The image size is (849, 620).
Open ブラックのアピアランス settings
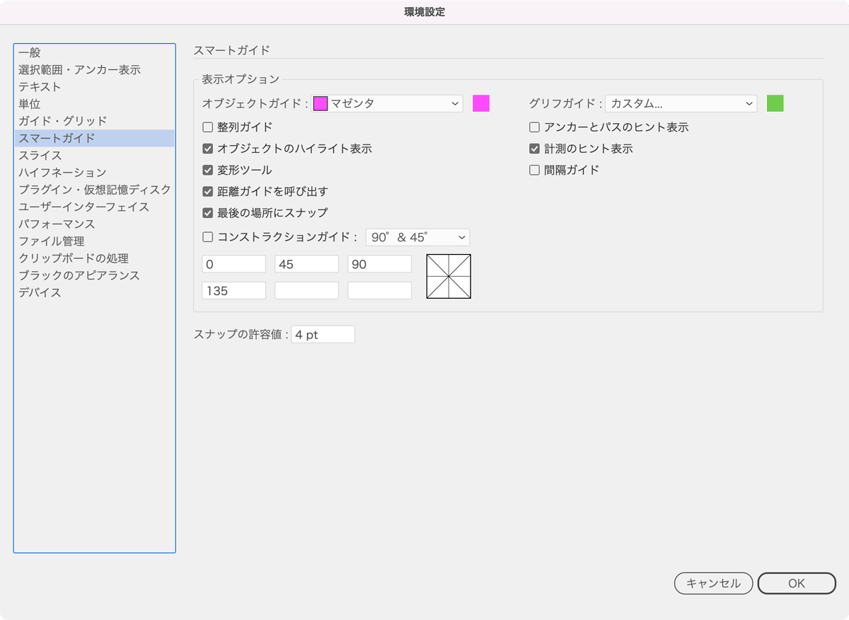coord(94,275)
